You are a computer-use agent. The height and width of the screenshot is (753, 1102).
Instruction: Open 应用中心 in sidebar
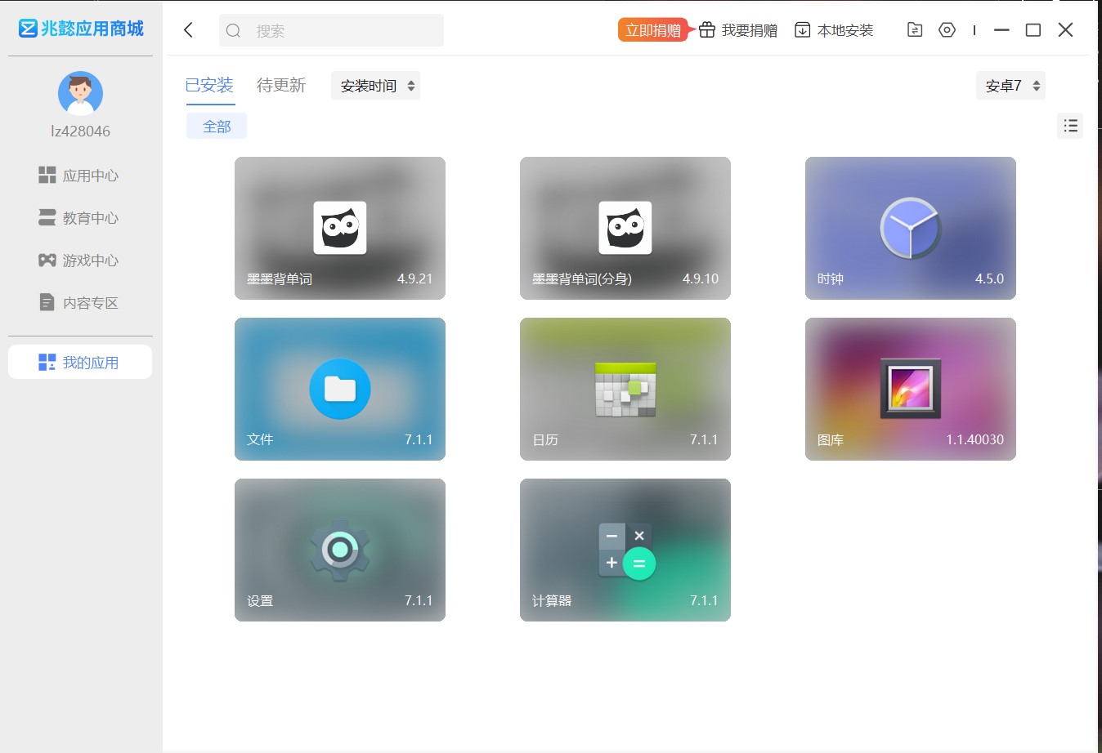point(80,176)
